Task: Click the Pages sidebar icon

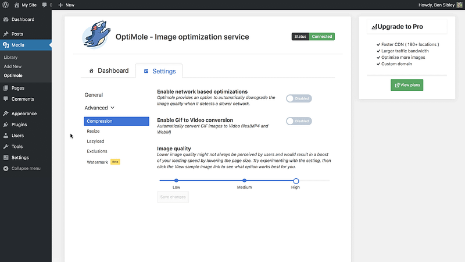Action: pos(6,88)
